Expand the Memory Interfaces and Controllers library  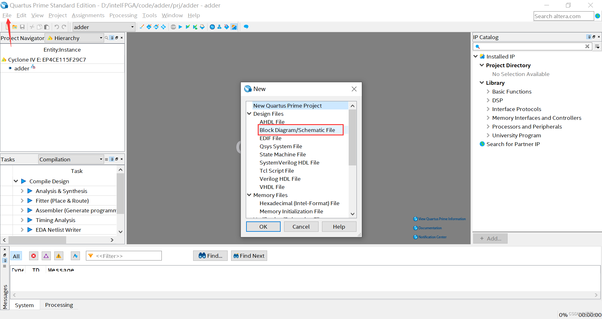(488, 118)
